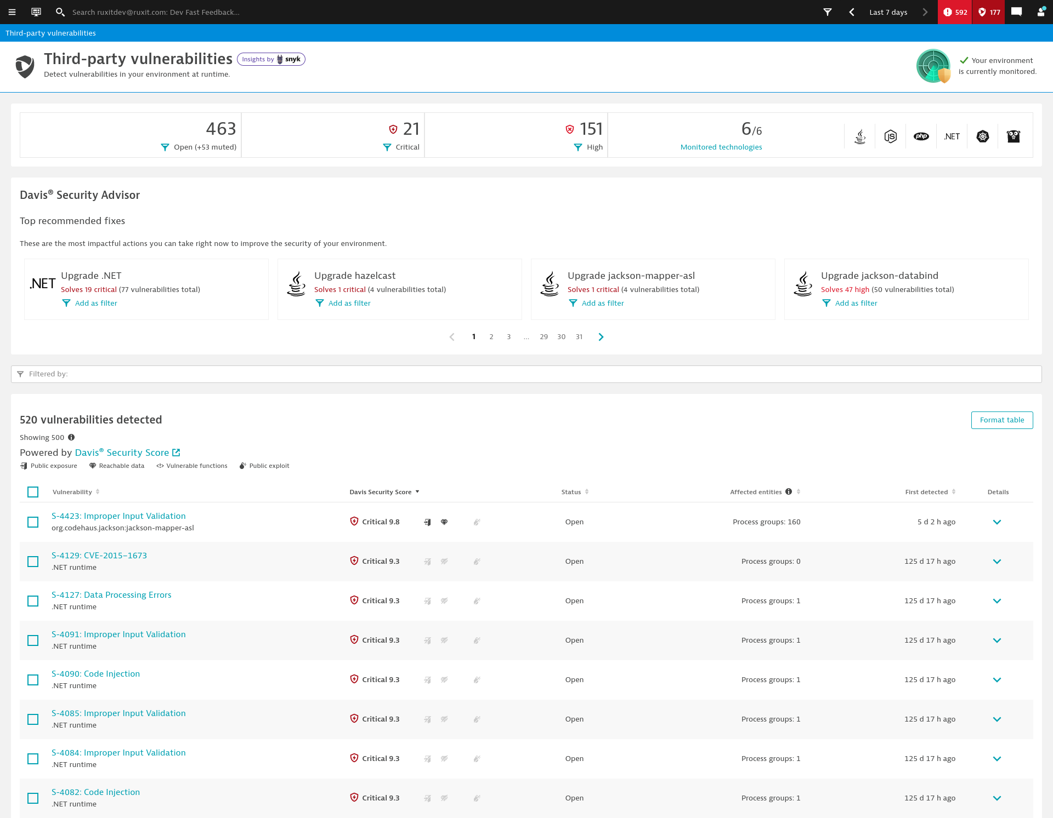Expand details for S-4091 row
1053x818 pixels.
pyautogui.click(x=997, y=640)
